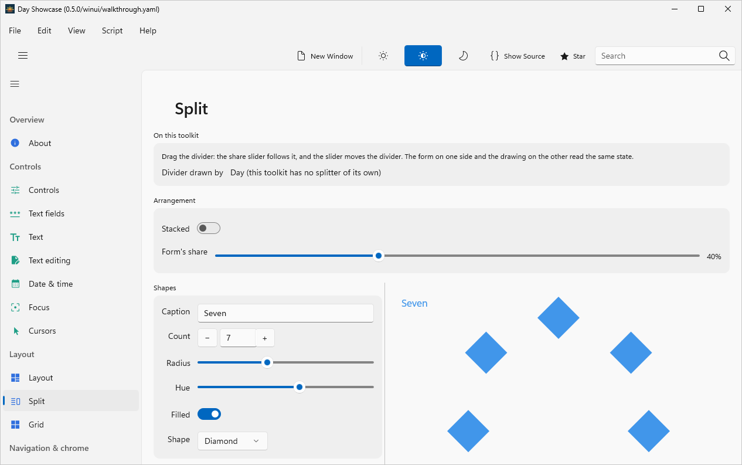This screenshot has width=742, height=465.
Task: Toggle the Stacked switch
Action: (x=209, y=228)
